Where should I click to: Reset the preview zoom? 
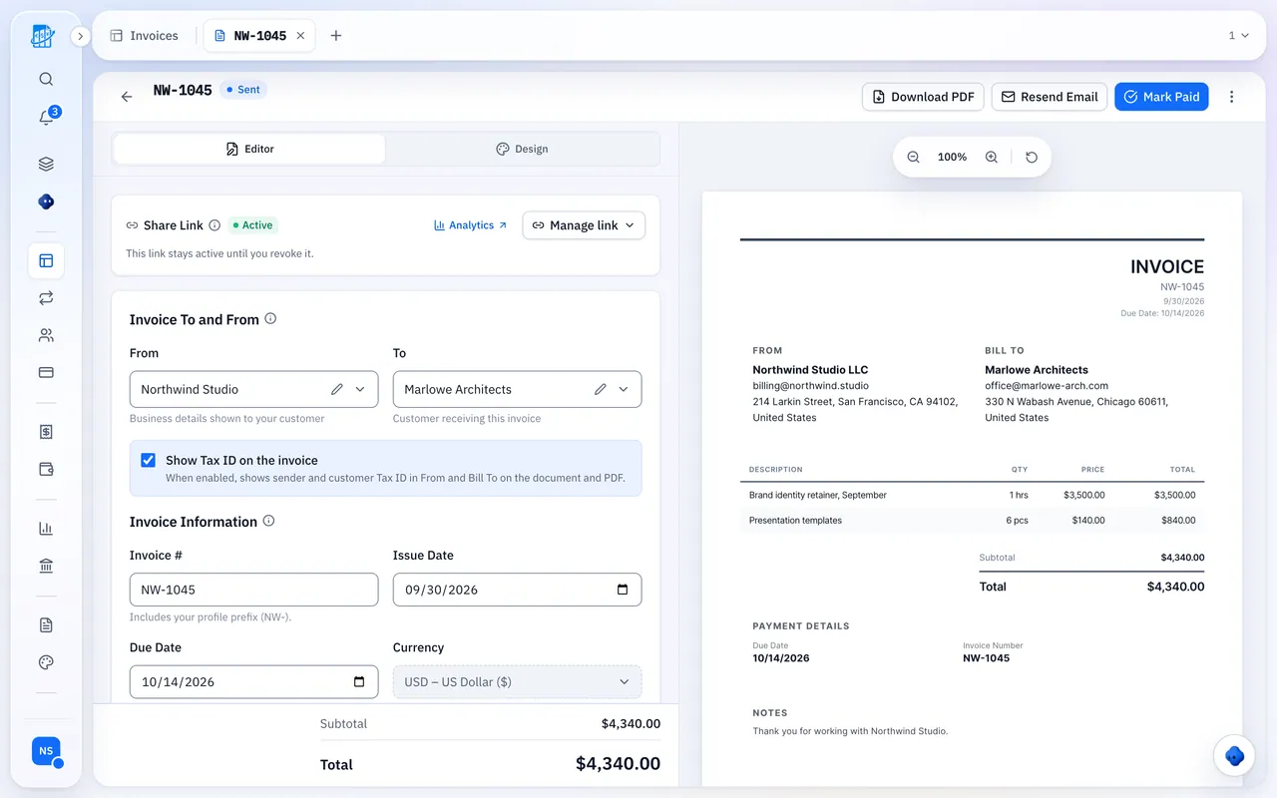pos(1032,157)
